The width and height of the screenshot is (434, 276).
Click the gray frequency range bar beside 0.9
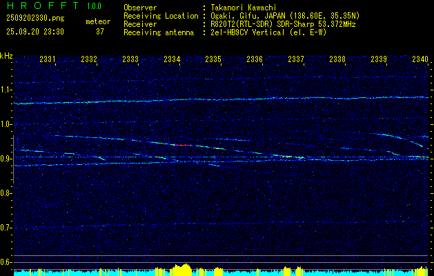point(14,159)
